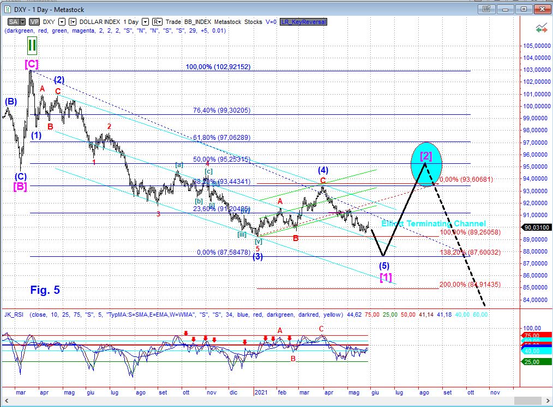
Task: Expand the DXY symbol dropdown arrow
Action: click(x=62, y=22)
